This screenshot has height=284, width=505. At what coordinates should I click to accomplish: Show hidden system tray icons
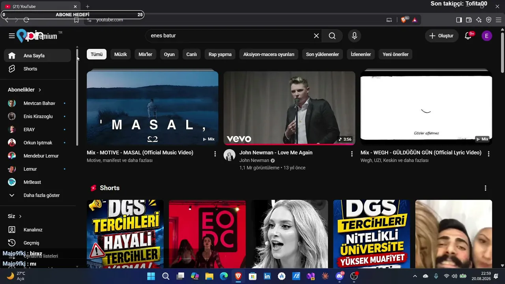pos(415,276)
